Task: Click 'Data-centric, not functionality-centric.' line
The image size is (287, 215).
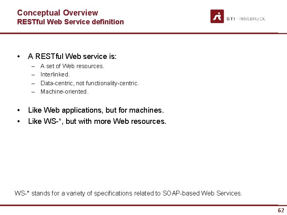Action: tap(90, 83)
